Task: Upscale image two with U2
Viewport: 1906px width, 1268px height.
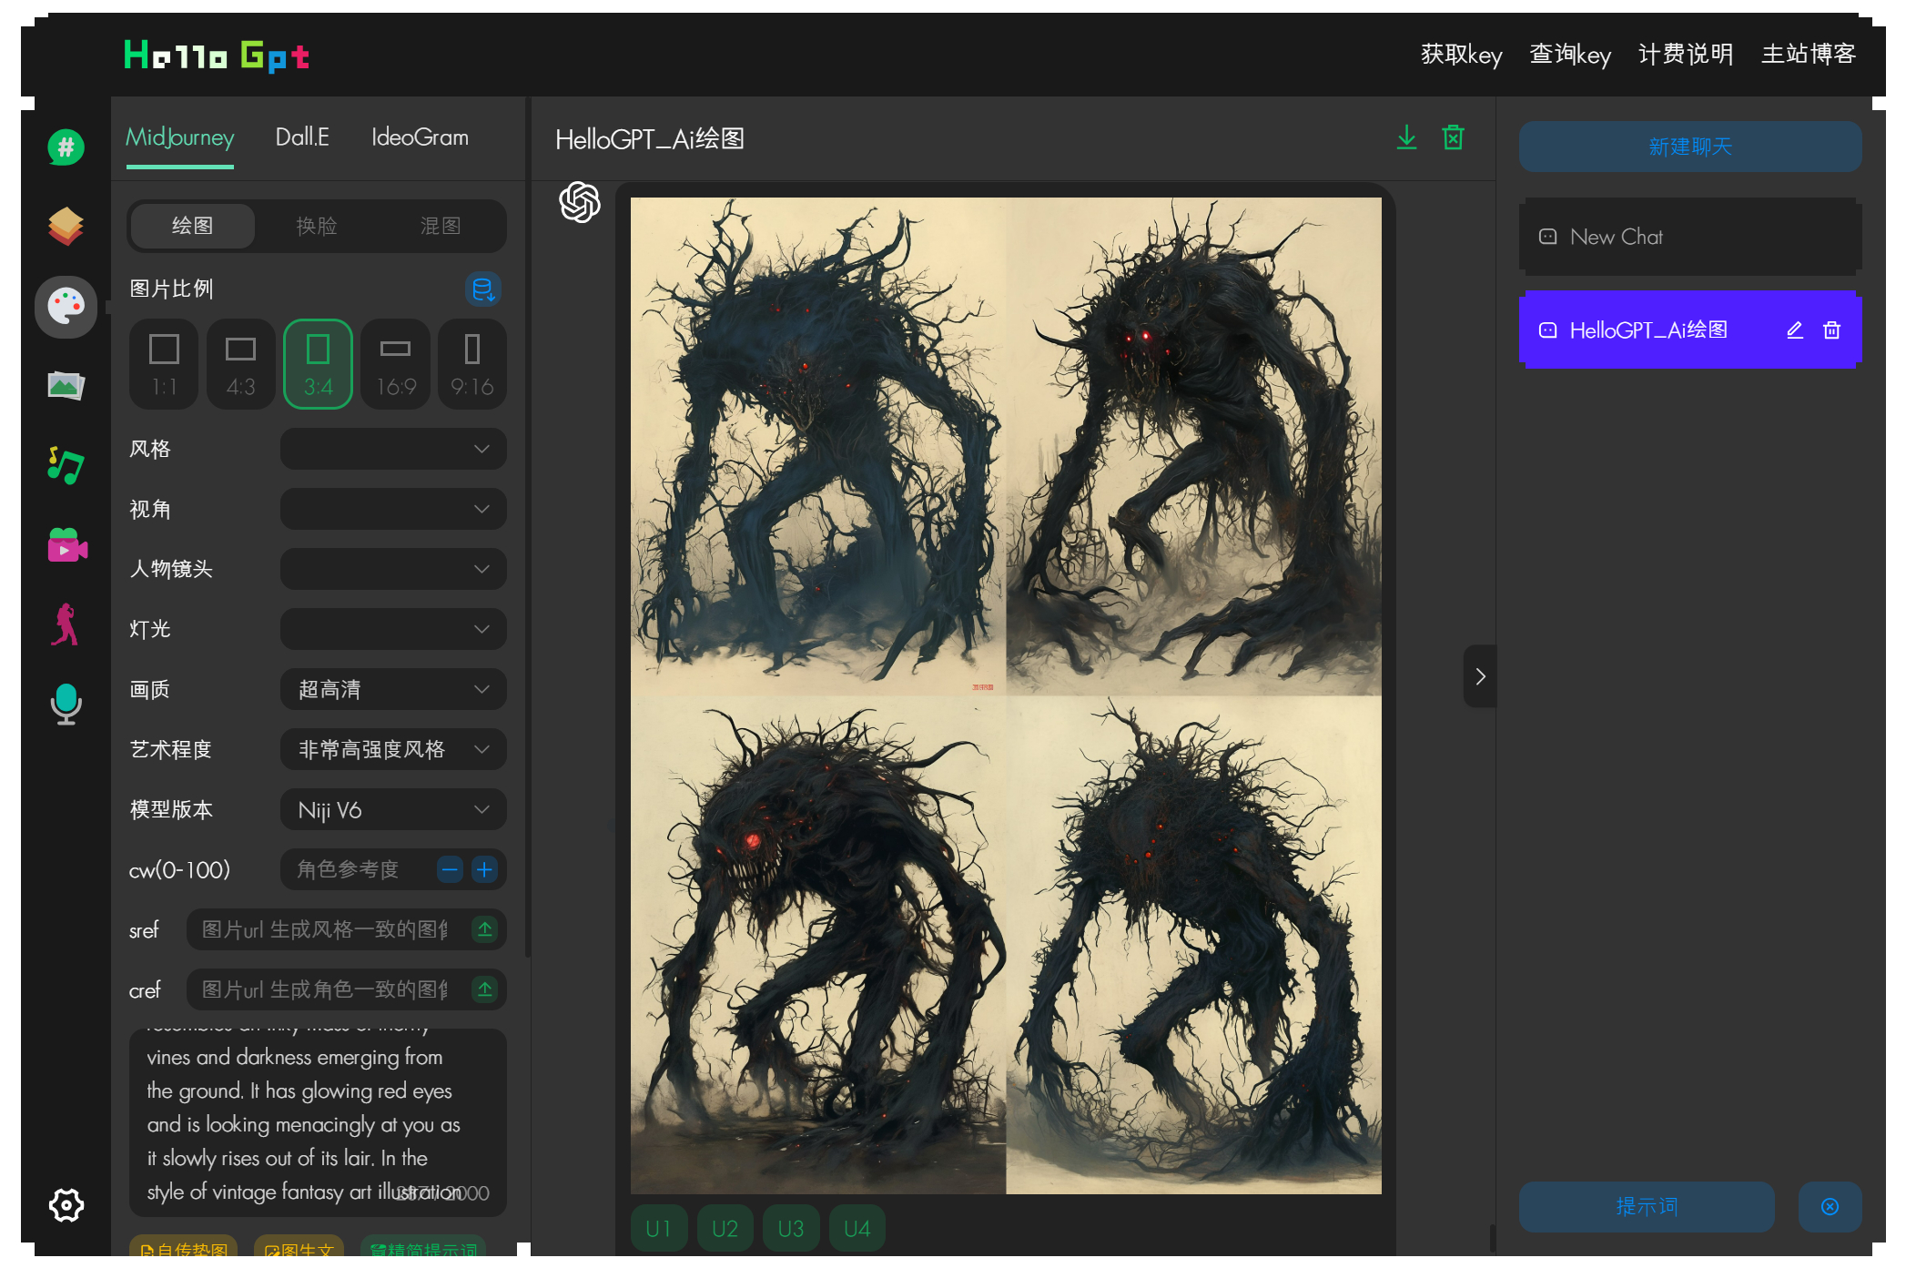Action: pos(725,1229)
